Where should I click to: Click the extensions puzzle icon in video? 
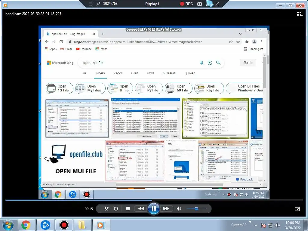coord(247,42)
